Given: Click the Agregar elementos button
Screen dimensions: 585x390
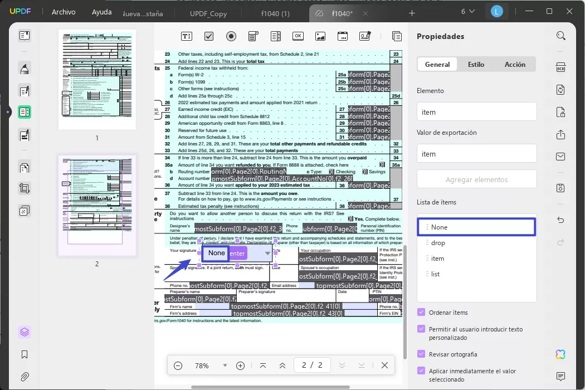Looking at the screenshot, I should pyautogui.click(x=476, y=179).
